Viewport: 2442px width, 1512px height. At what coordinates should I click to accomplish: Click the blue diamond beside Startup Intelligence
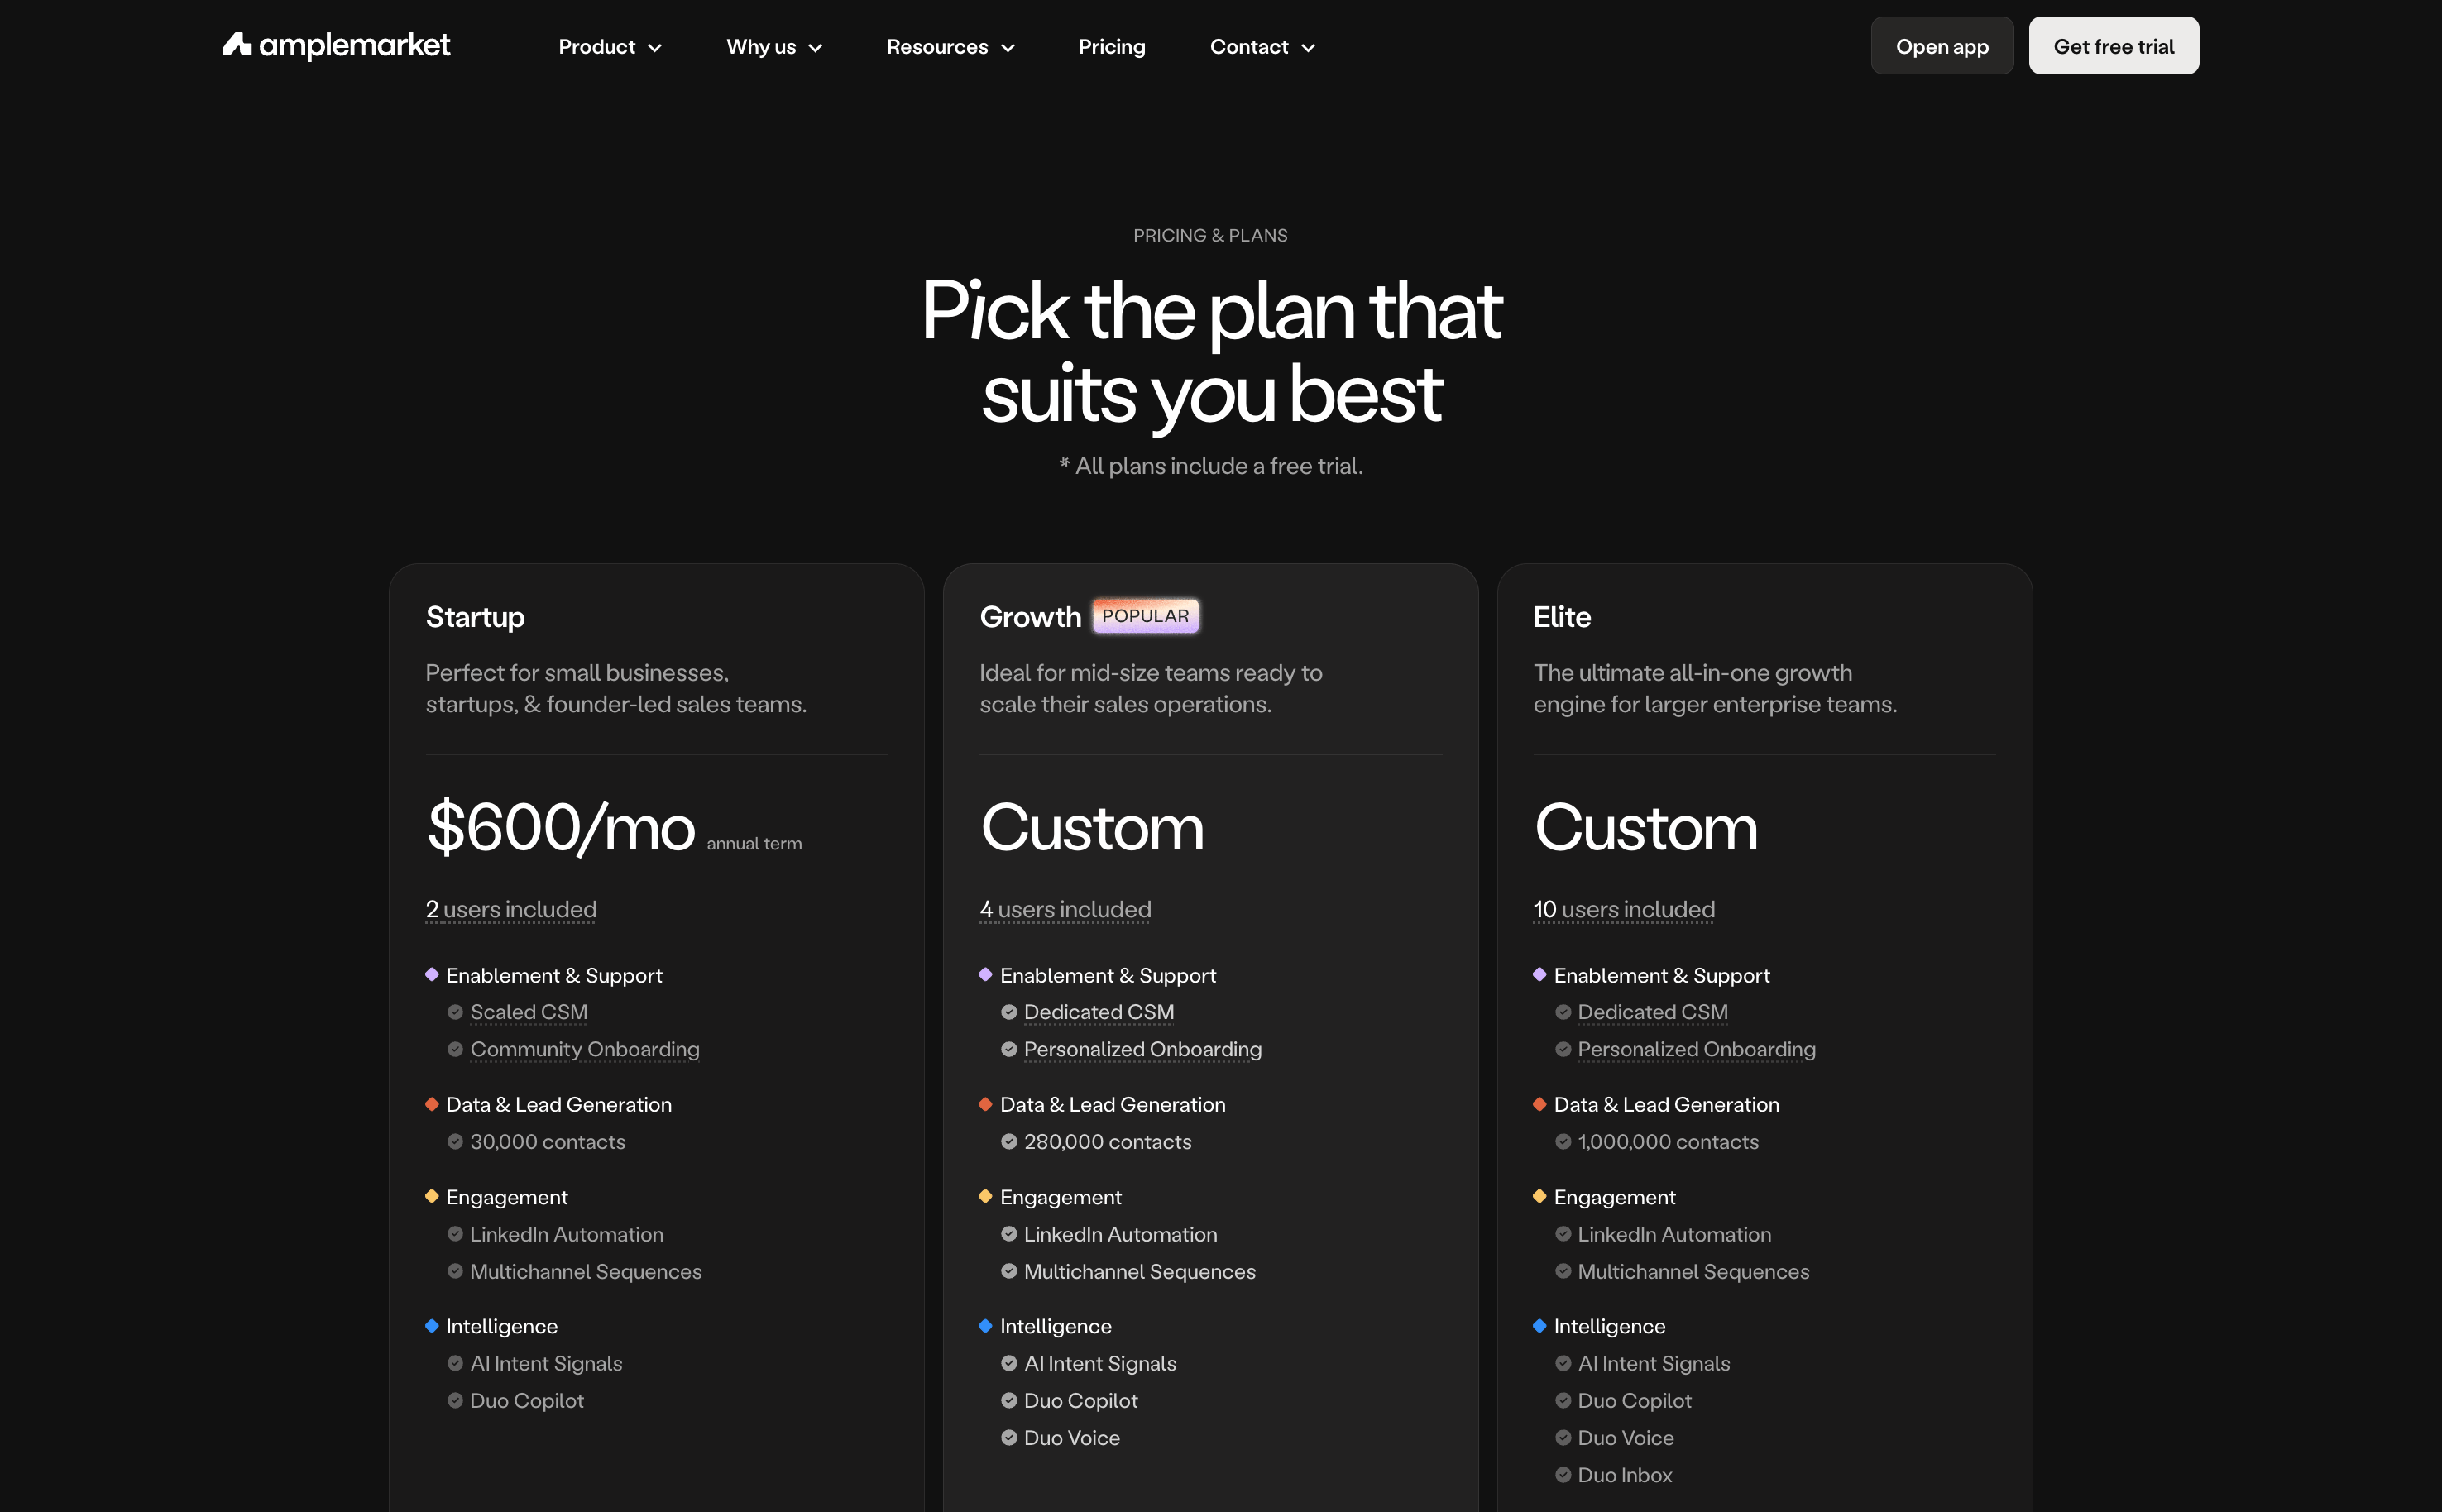[432, 1326]
